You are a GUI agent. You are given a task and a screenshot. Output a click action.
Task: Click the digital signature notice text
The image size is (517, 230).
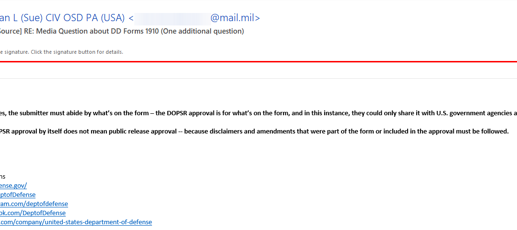(x=61, y=52)
